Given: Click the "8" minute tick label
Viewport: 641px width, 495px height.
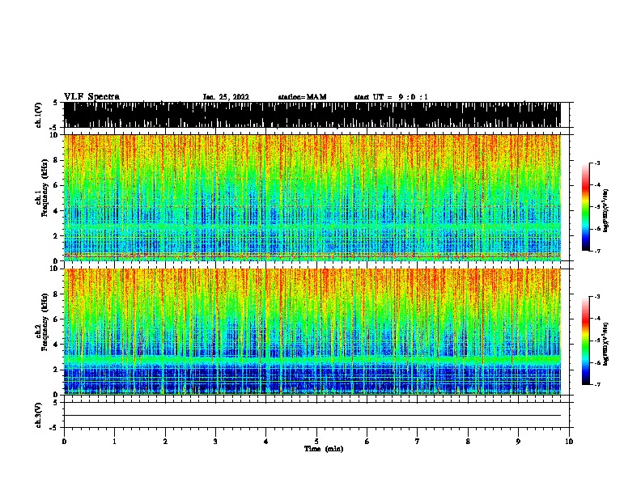Looking at the screenshot, I should click(x=468, y=442).
